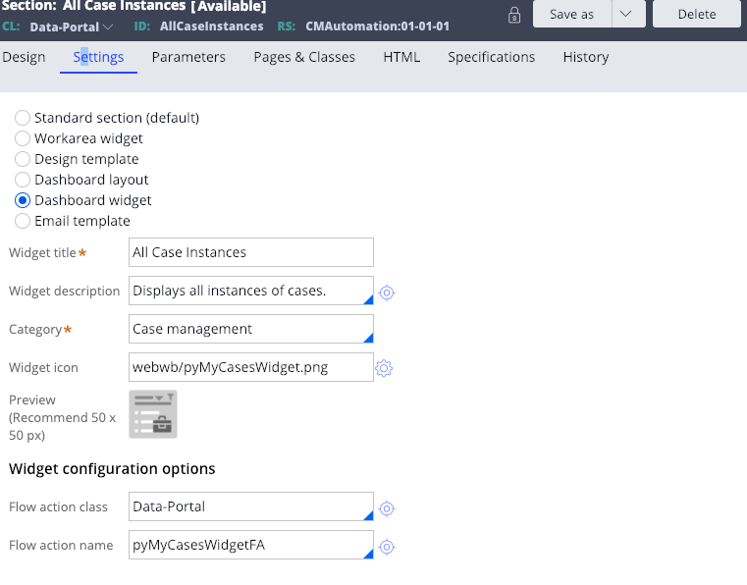
Task: Open the Category combo box
Action: coord(251,329)
